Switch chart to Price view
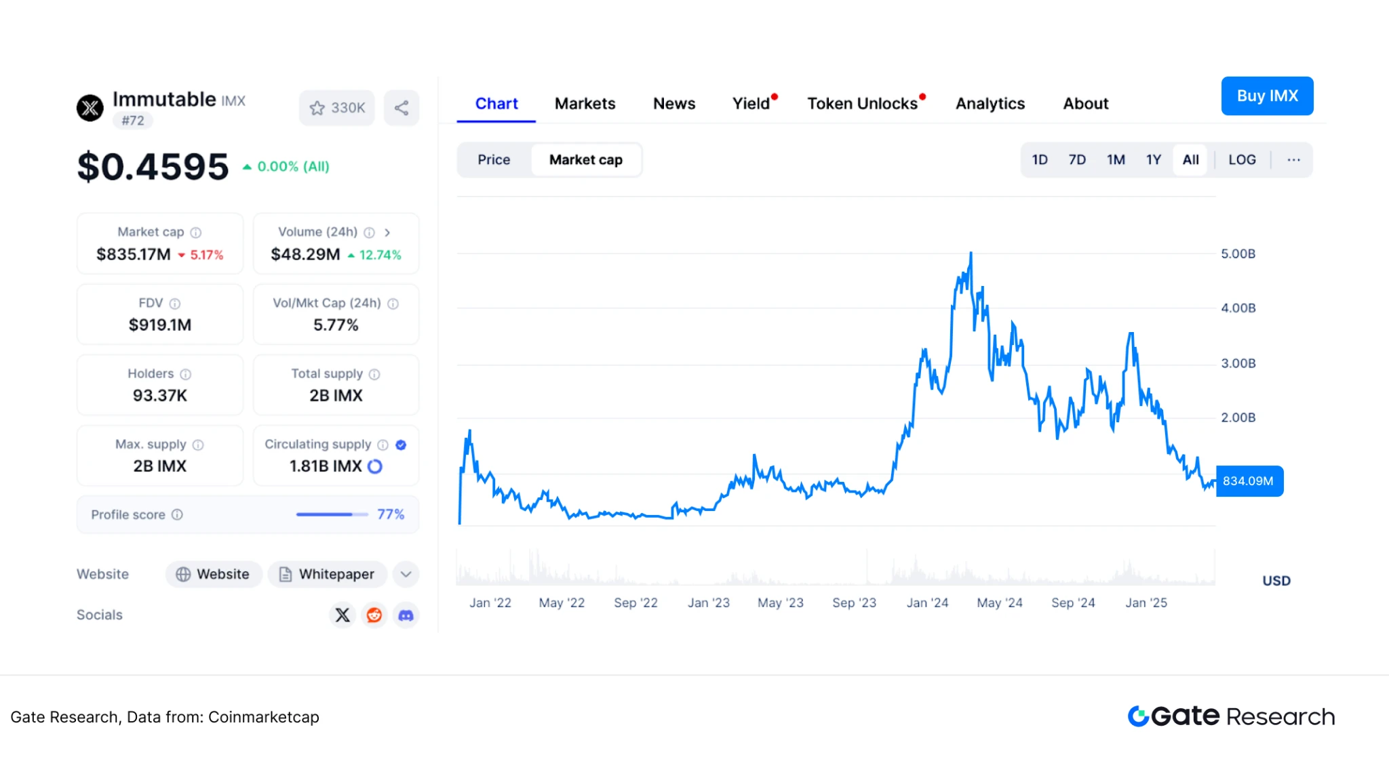Image resolution: width=1389 pixels, height=759 pixels. [x=493, y=160]
